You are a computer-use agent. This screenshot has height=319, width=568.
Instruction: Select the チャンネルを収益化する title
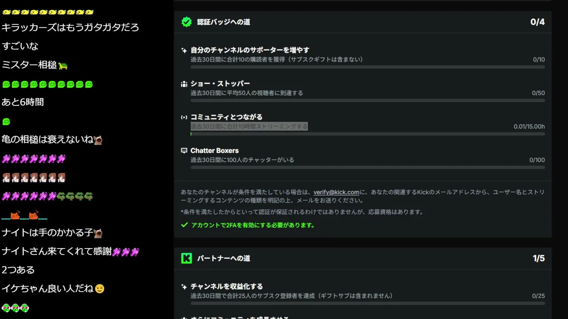[226, 287]
